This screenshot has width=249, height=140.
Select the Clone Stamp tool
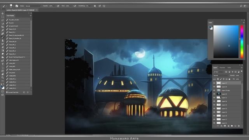(3, 40)
